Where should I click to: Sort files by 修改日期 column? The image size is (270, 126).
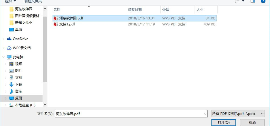[x=143, y=10]
